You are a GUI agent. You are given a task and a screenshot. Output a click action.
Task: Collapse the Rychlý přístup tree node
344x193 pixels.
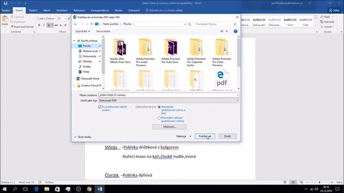point(74,41)
